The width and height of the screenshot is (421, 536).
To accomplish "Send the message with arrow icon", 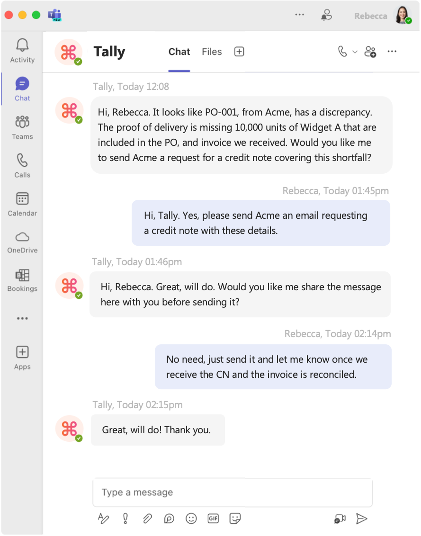I will click(x=362, y=518).
